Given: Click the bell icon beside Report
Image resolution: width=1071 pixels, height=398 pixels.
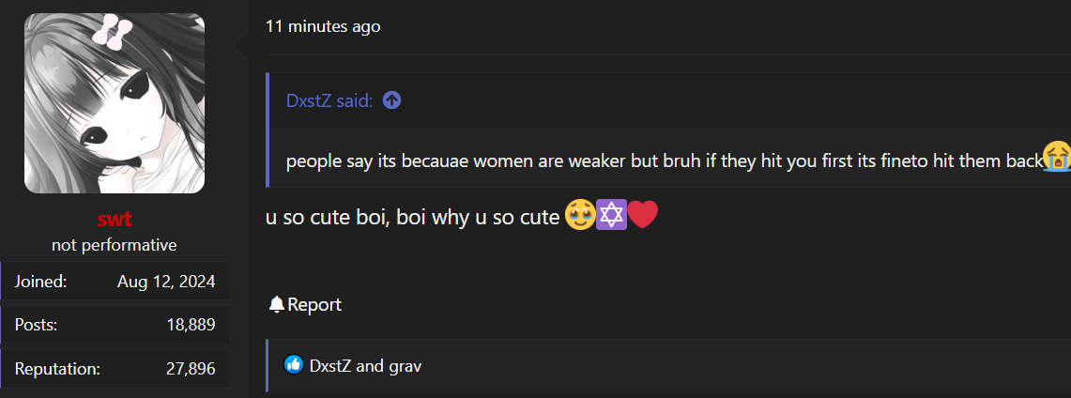Looking at the screenshot, I should click(x=276, y=304).
